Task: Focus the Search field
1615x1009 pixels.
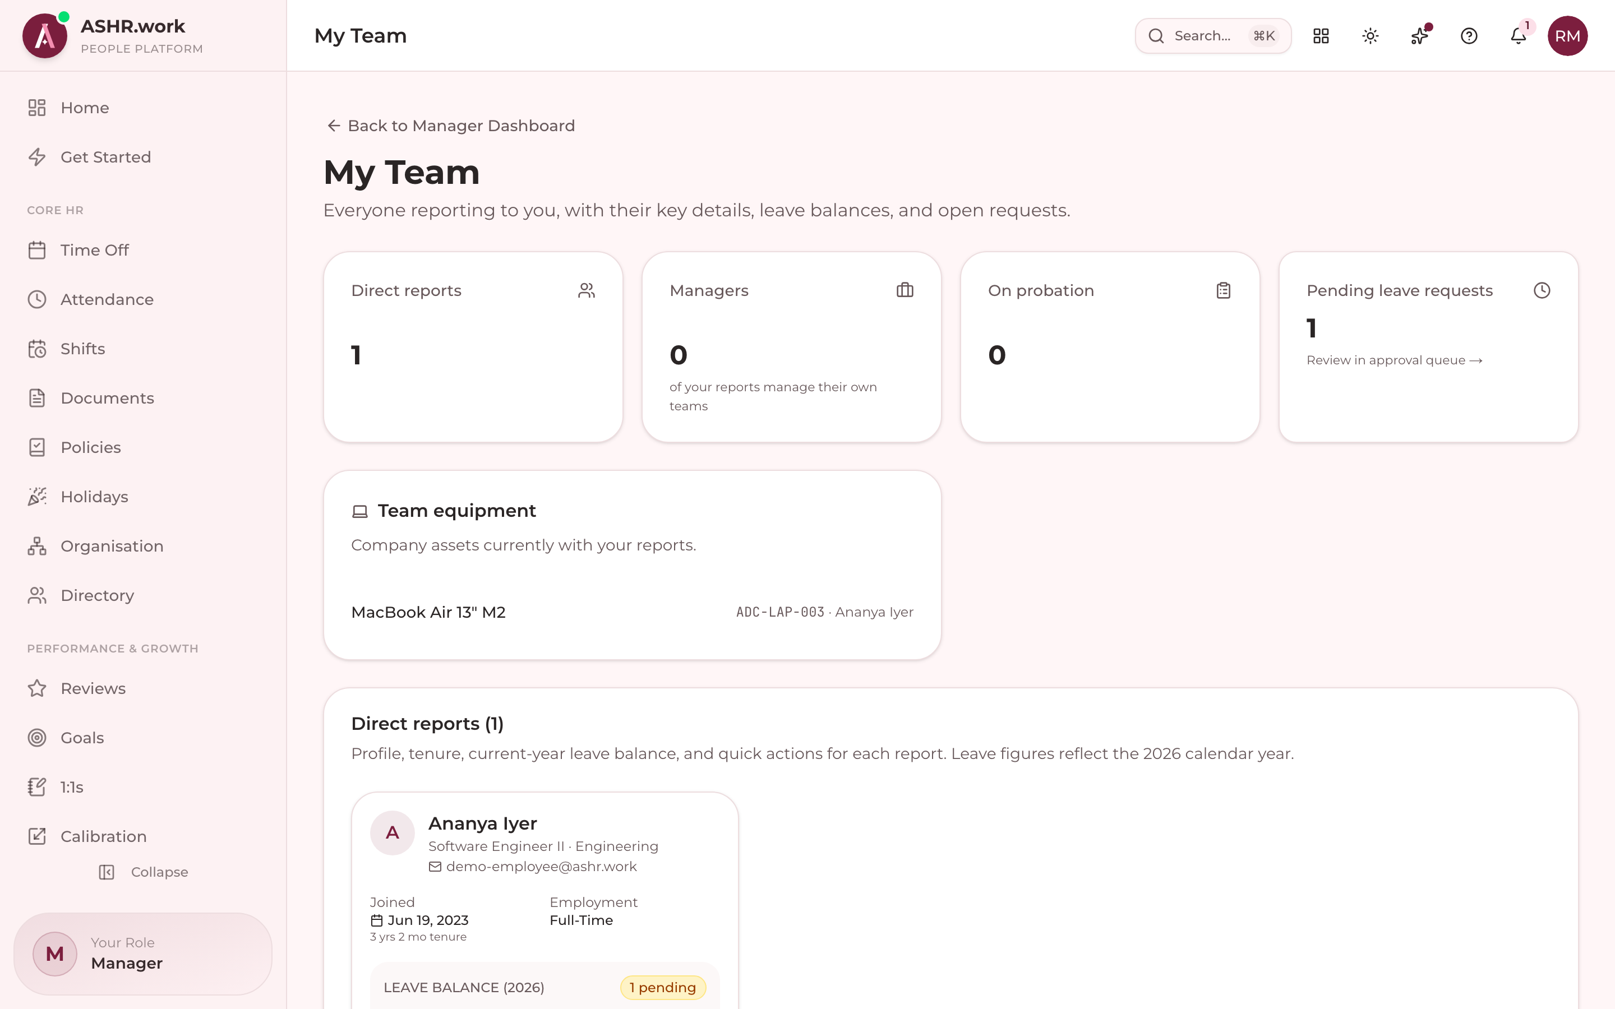Action: pyautogui.click(x=1212, y=36)
